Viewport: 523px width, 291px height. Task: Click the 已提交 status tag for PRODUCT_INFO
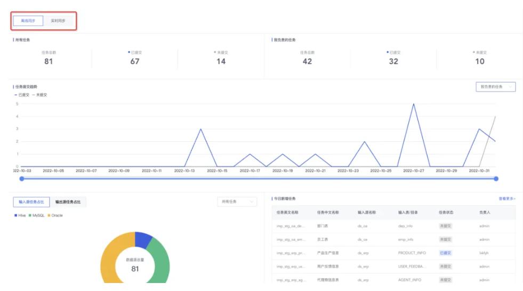[x=445, y=253]
